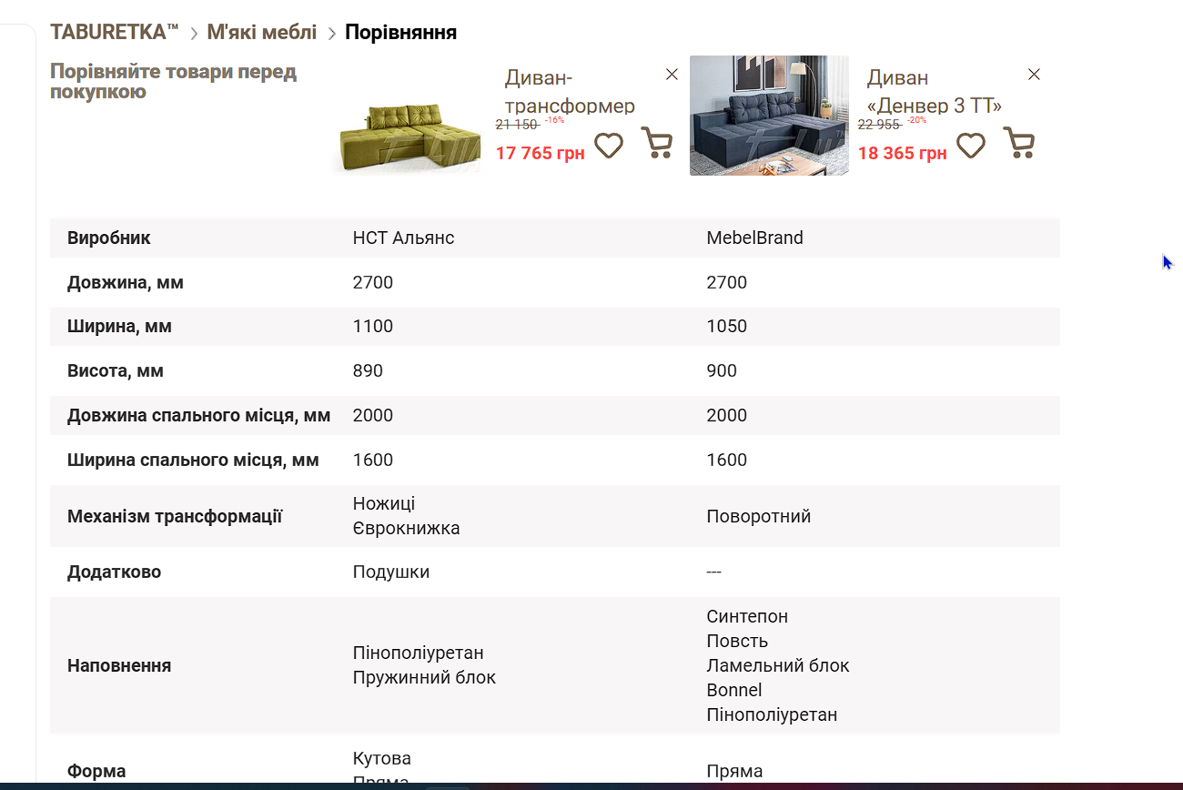This screenshot has height=790, width=1183.
Task: Go to TABURETKA home breadcrumb
Action: coord(114,33)
